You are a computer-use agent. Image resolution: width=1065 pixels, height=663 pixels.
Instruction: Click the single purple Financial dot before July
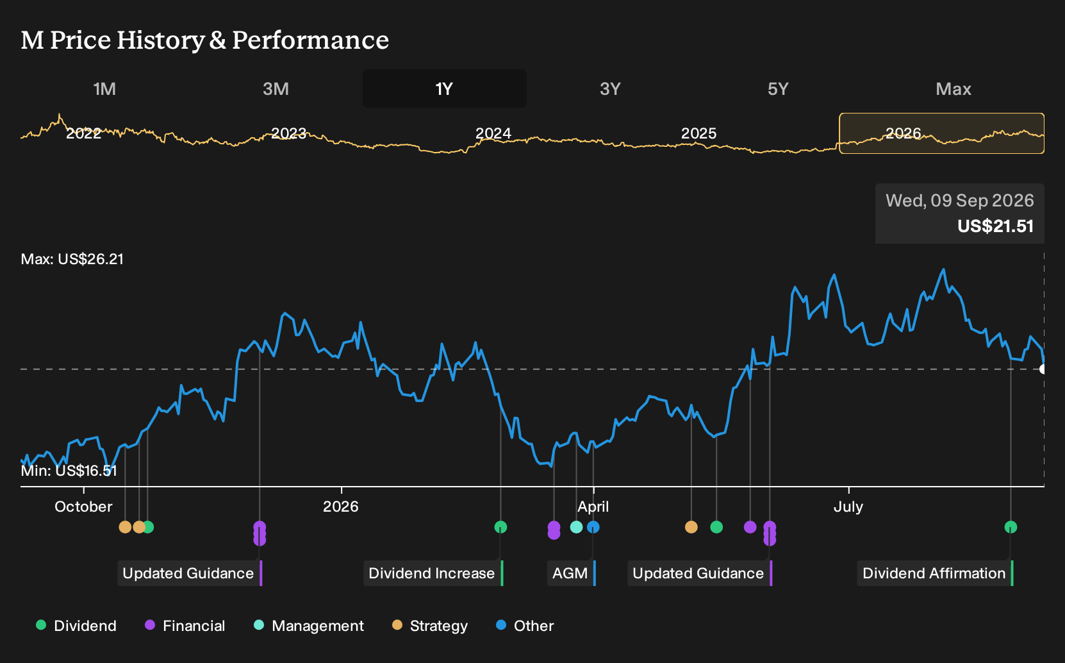(x=750, y=527)
